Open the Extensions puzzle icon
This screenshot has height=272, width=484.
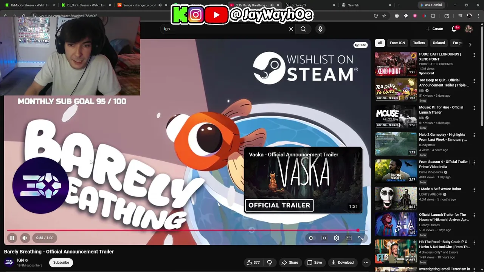tap(433, 16)
